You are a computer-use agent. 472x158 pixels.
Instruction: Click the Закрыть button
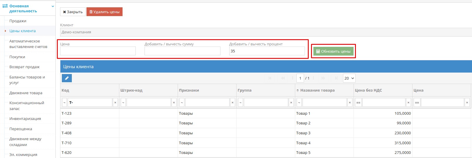73,12
